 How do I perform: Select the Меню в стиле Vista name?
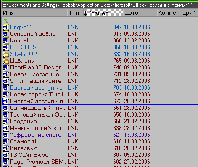[x=35, y=128]
